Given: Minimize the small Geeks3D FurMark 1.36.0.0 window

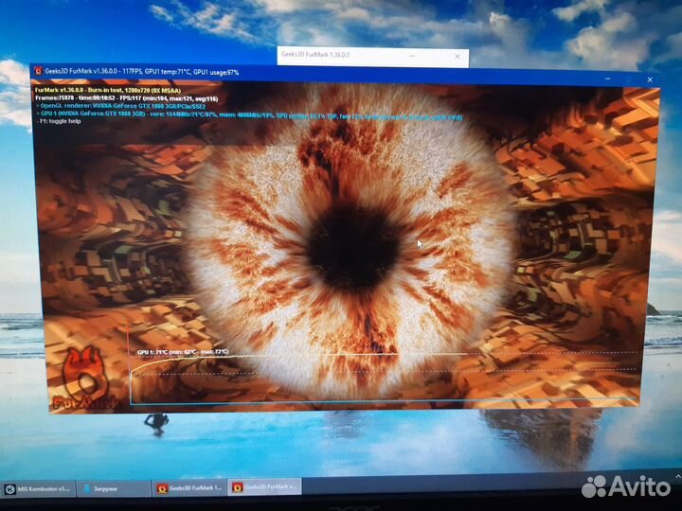Looking at the screenshot, I should (411, 56).
